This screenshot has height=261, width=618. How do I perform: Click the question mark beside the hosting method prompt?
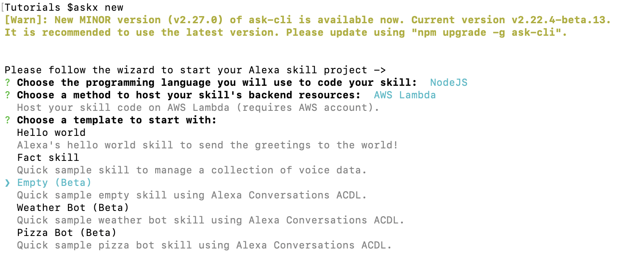click(x=8, y=95)
